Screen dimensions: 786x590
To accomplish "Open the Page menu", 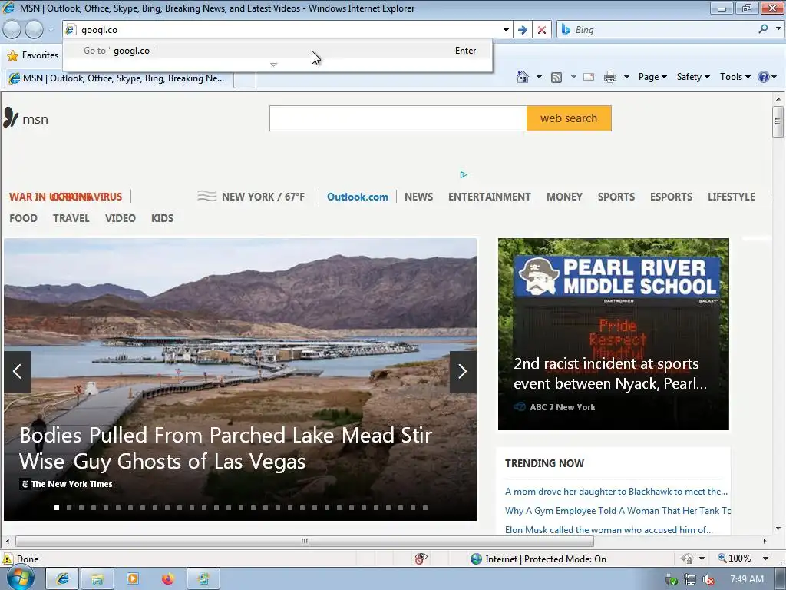I will coord(652,77).
